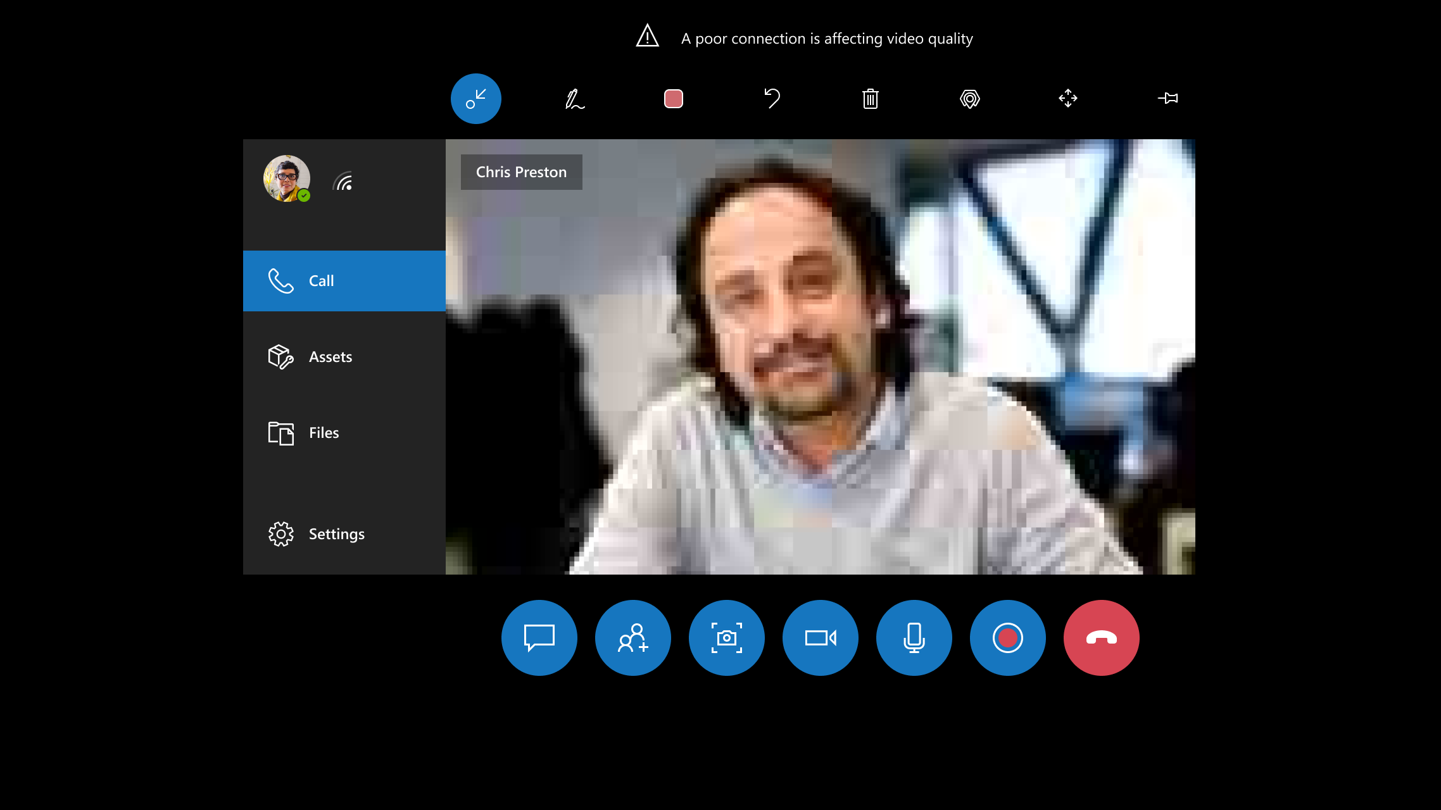Open the participants panel
Screen dimensions: 1441x810
[x=632, y=638]
